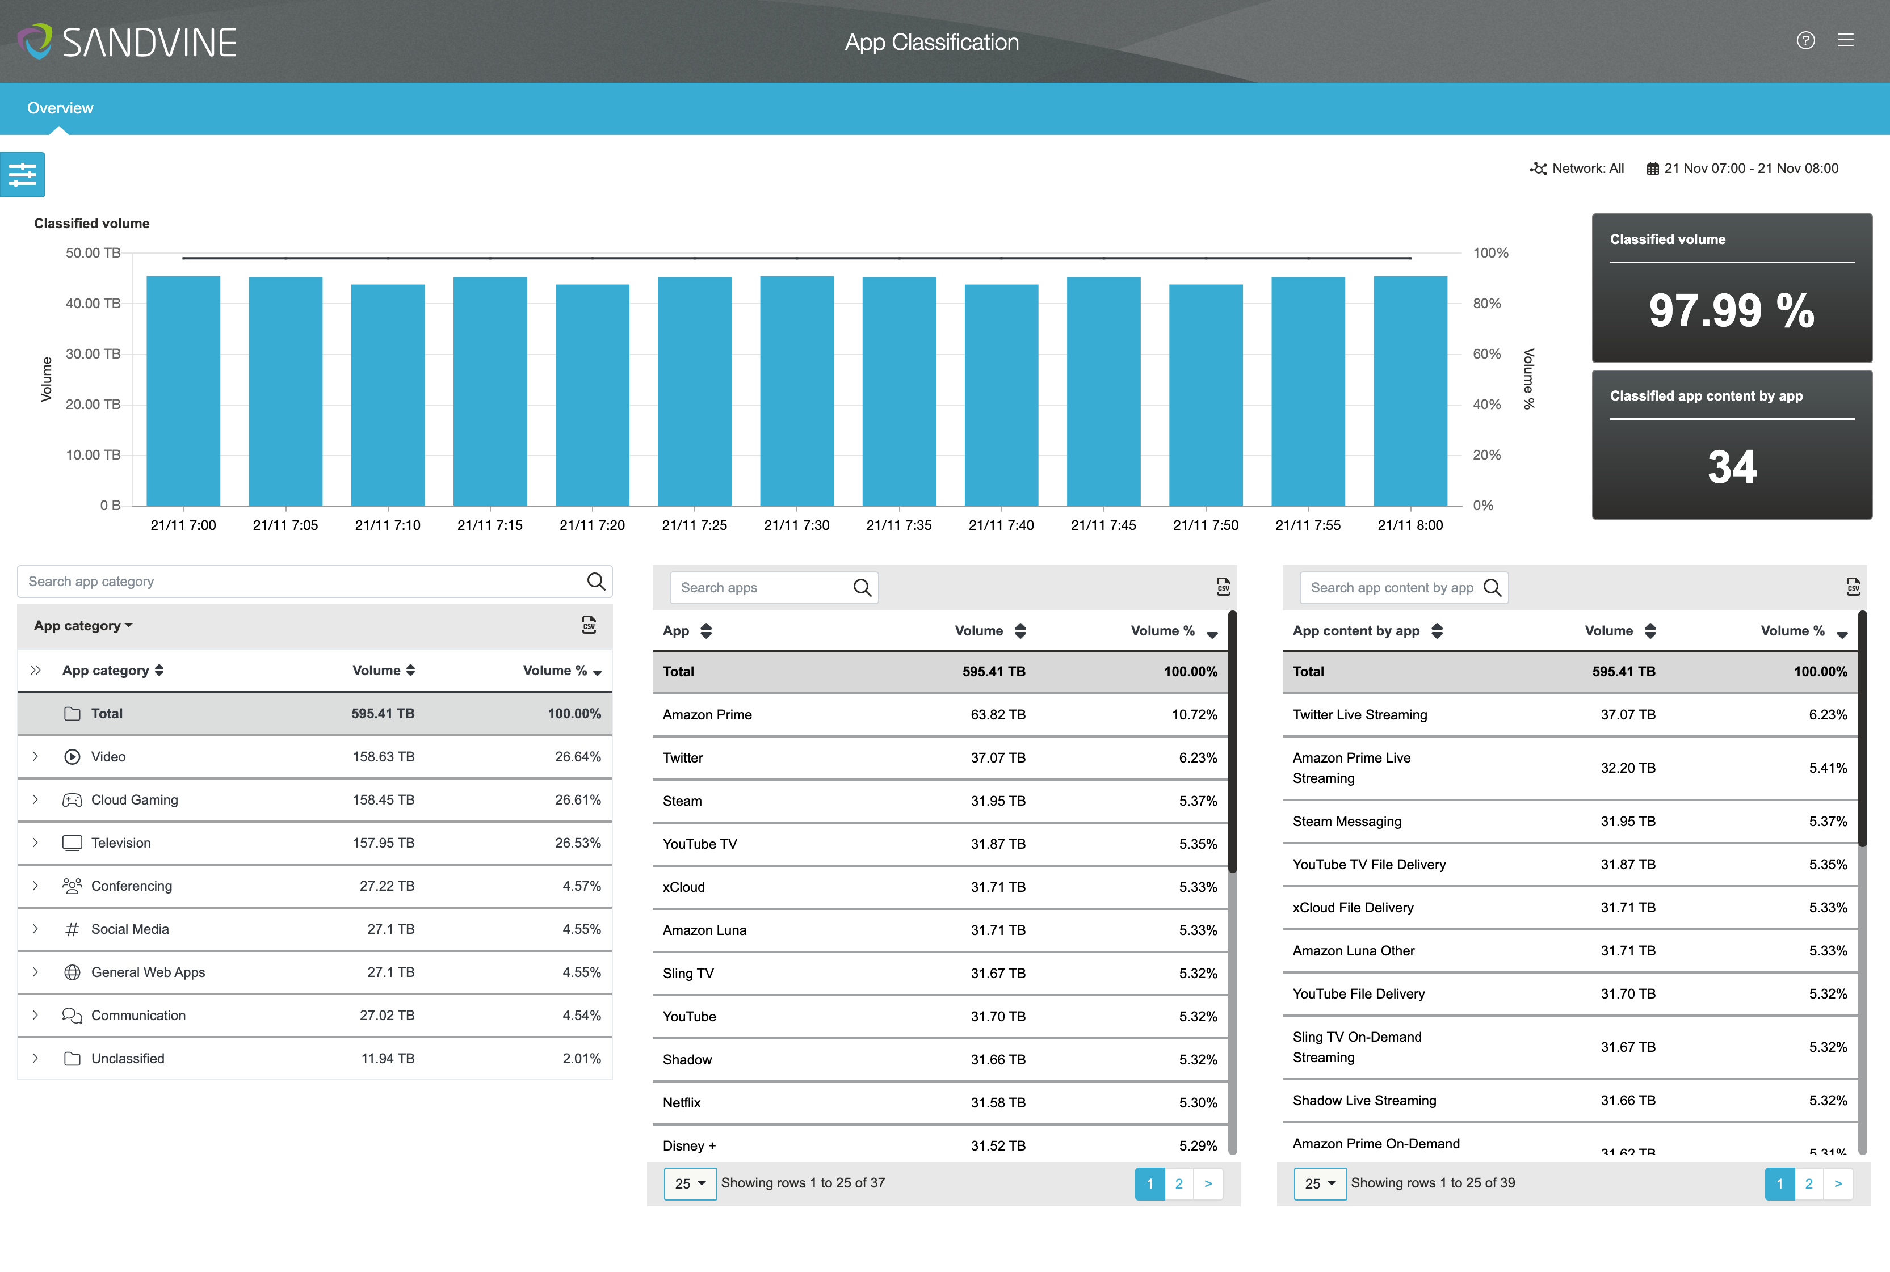Click the Communication chat bubbles icon
The height and width of the screenshot is (1272, 1890).
pos(72,1016)
